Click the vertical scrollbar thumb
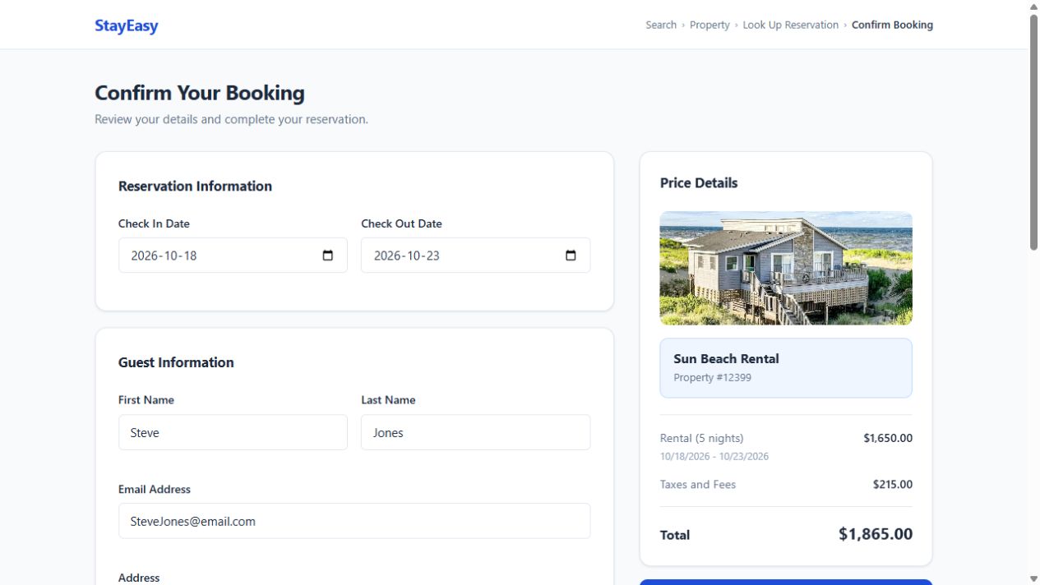The image size is (1040, 585). [x=1034, y=131]
